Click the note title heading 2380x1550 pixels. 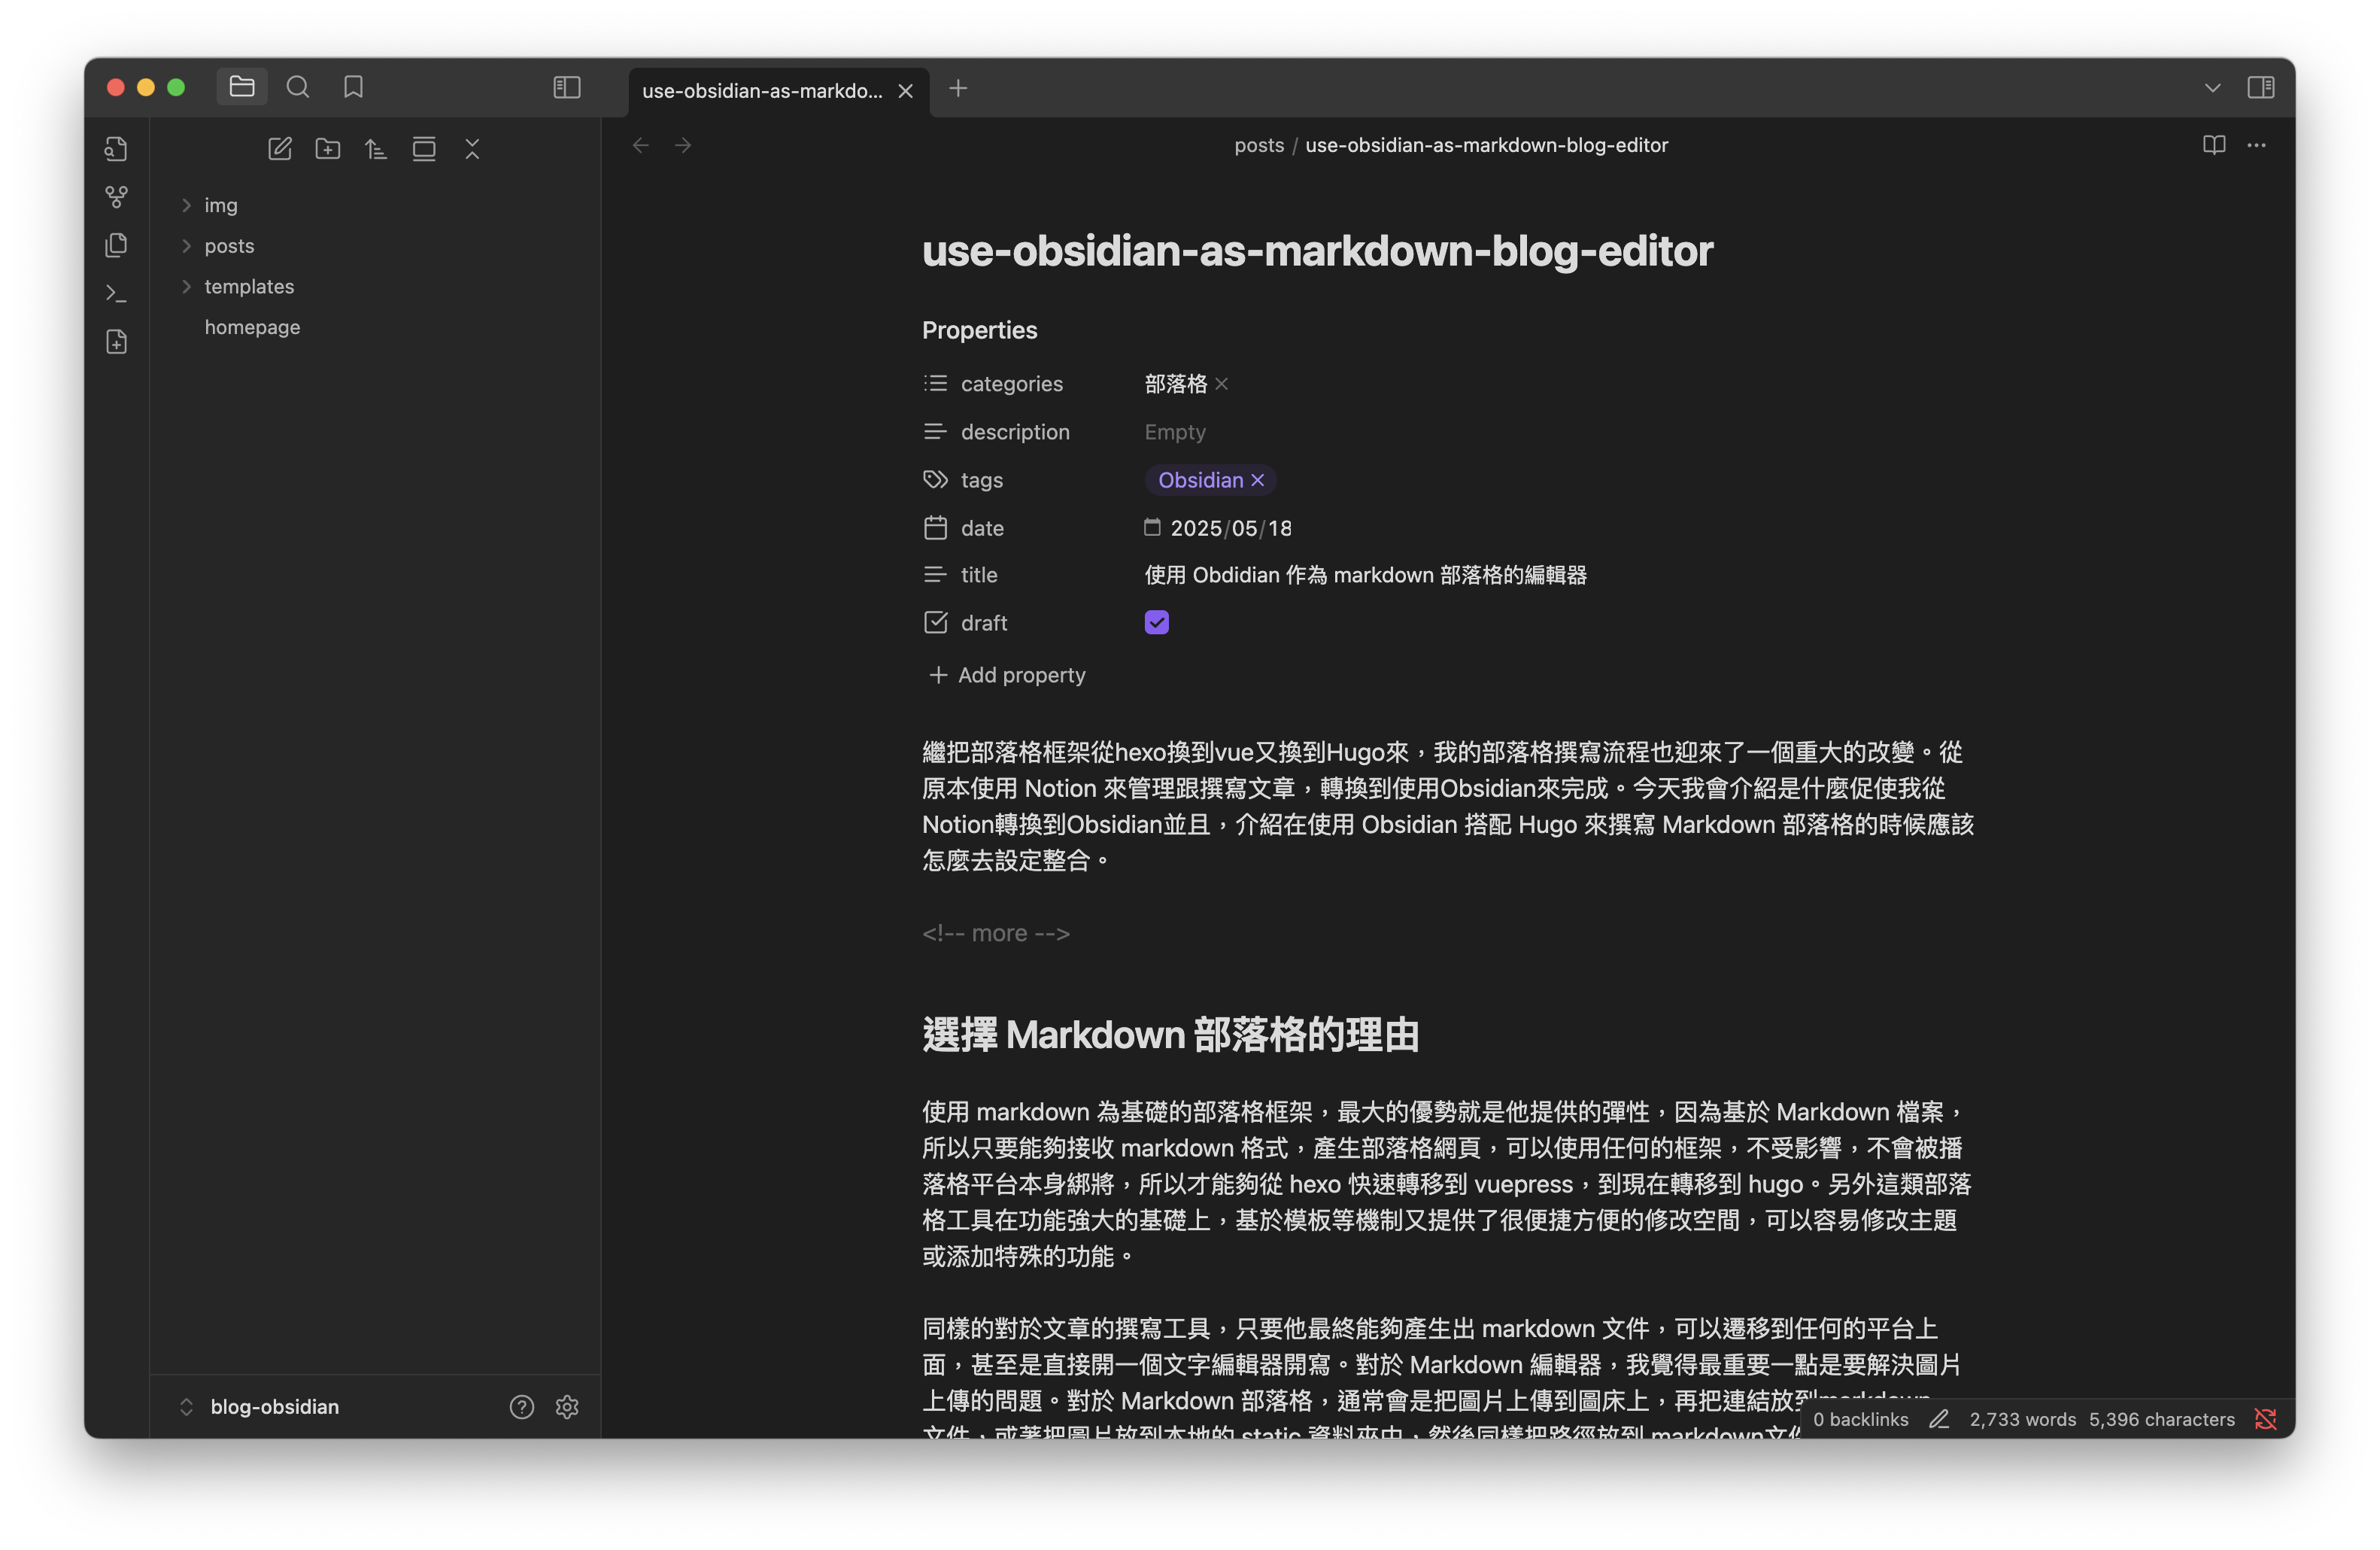[1317, 251]
